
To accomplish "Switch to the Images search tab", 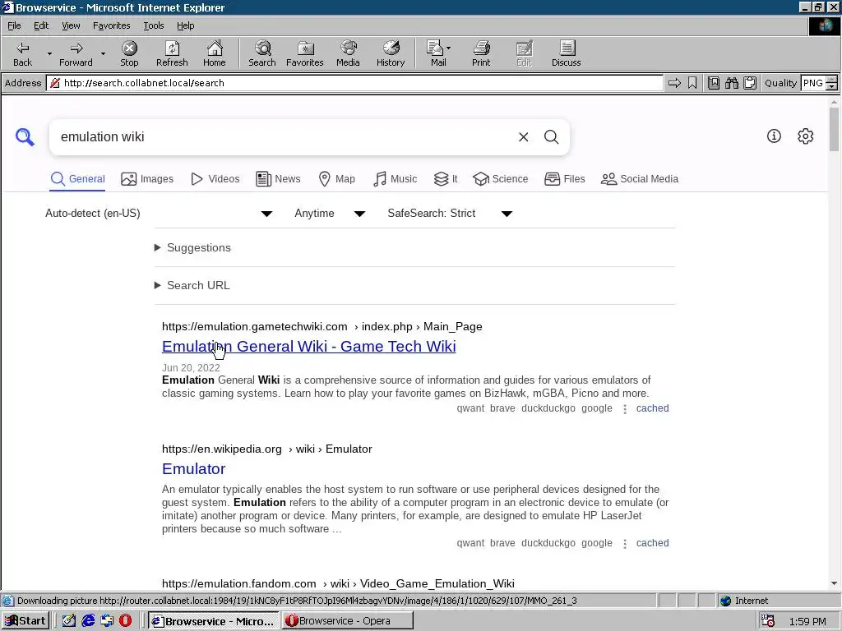I will [147, 179].
